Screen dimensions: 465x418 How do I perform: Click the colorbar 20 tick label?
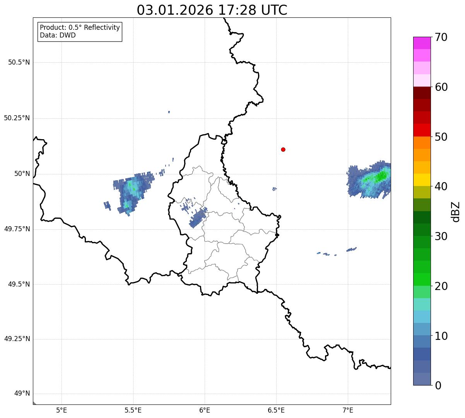[x=441, y=286]
